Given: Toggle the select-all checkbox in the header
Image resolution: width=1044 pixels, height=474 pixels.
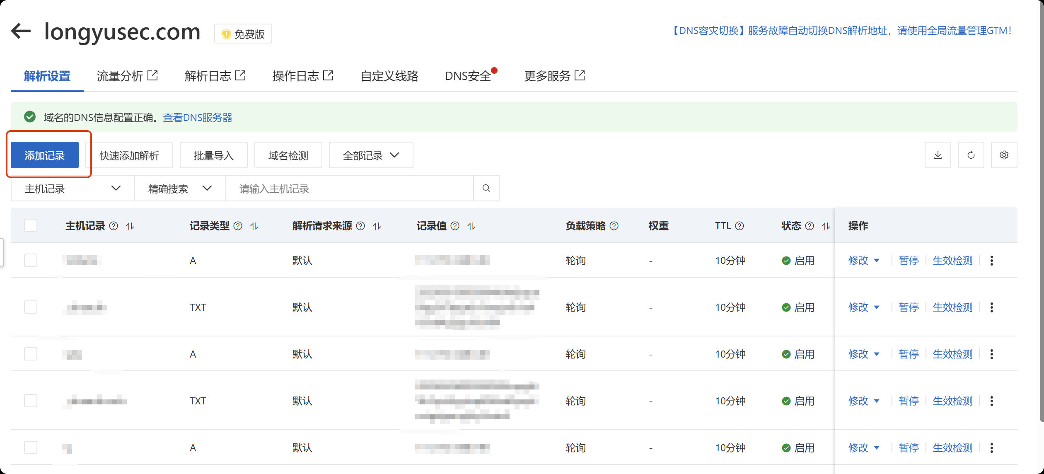Looking at the screenshot, I should pos(31,226).
